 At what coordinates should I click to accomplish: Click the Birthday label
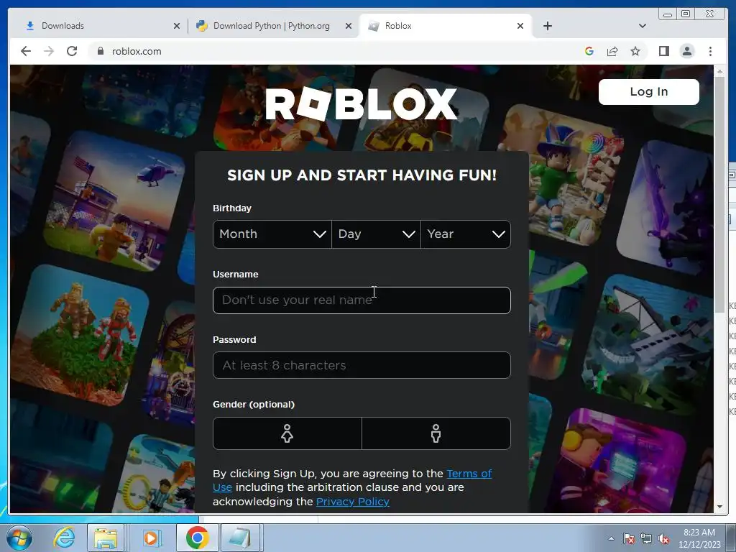232,208
